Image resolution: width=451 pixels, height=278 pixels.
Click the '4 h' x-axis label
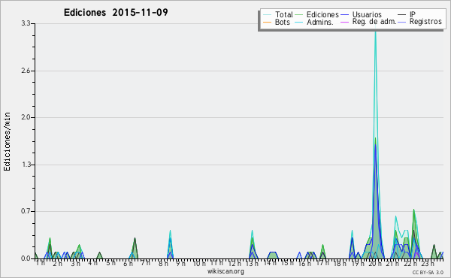click(92, 263)
